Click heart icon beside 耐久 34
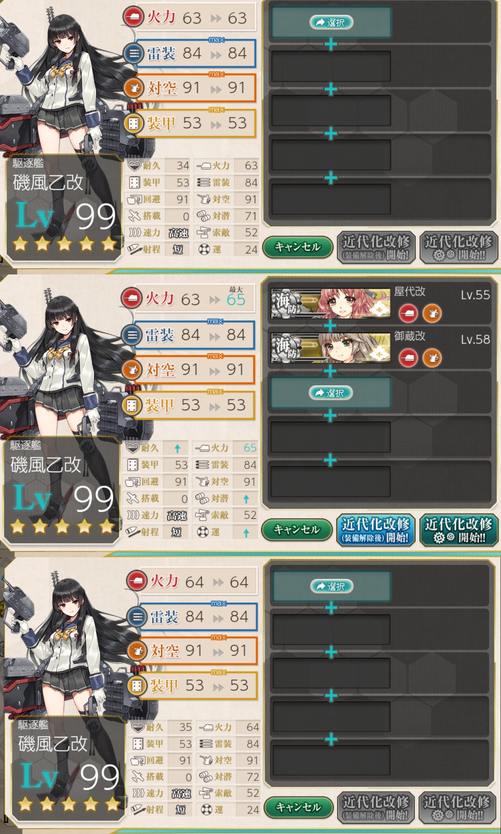The width and height of the screenshot is (501, 834). point(135,166)
